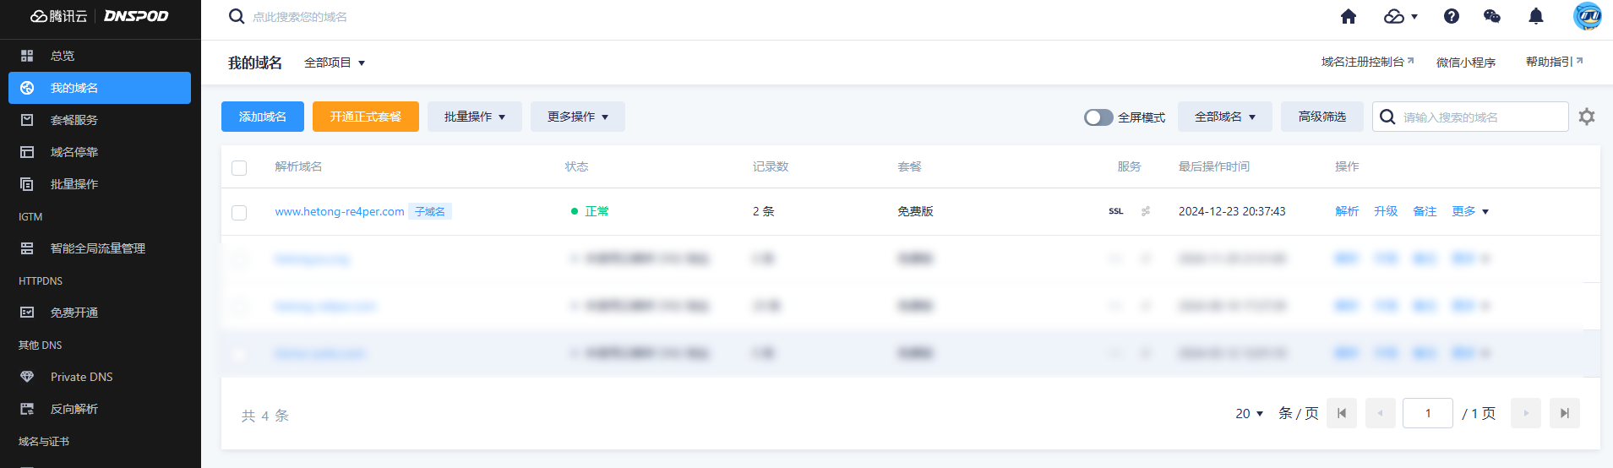Open 微信小程序 link
The image size is (1613, 468).
[x=1466, y=62]
